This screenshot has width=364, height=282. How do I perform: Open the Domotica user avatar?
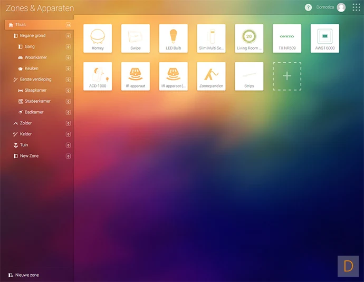(x=341, y=7)
